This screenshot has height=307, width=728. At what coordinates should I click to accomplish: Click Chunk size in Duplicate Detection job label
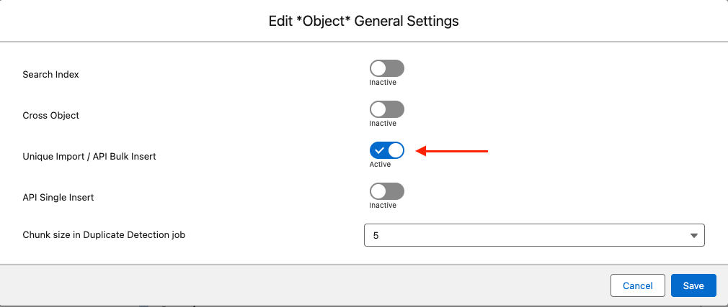tap(104, 235)
